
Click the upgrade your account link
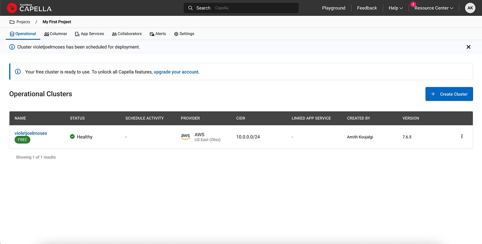(177, 72)
